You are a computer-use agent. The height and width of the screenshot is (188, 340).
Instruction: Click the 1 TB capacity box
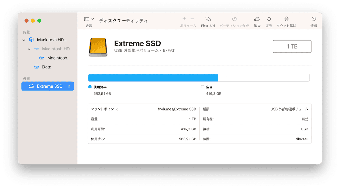pos(292,46)
